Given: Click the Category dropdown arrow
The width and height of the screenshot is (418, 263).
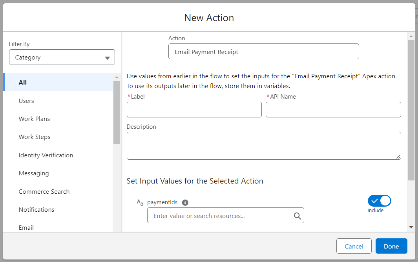Looking at the screenshot, I should tap(108, 58).
